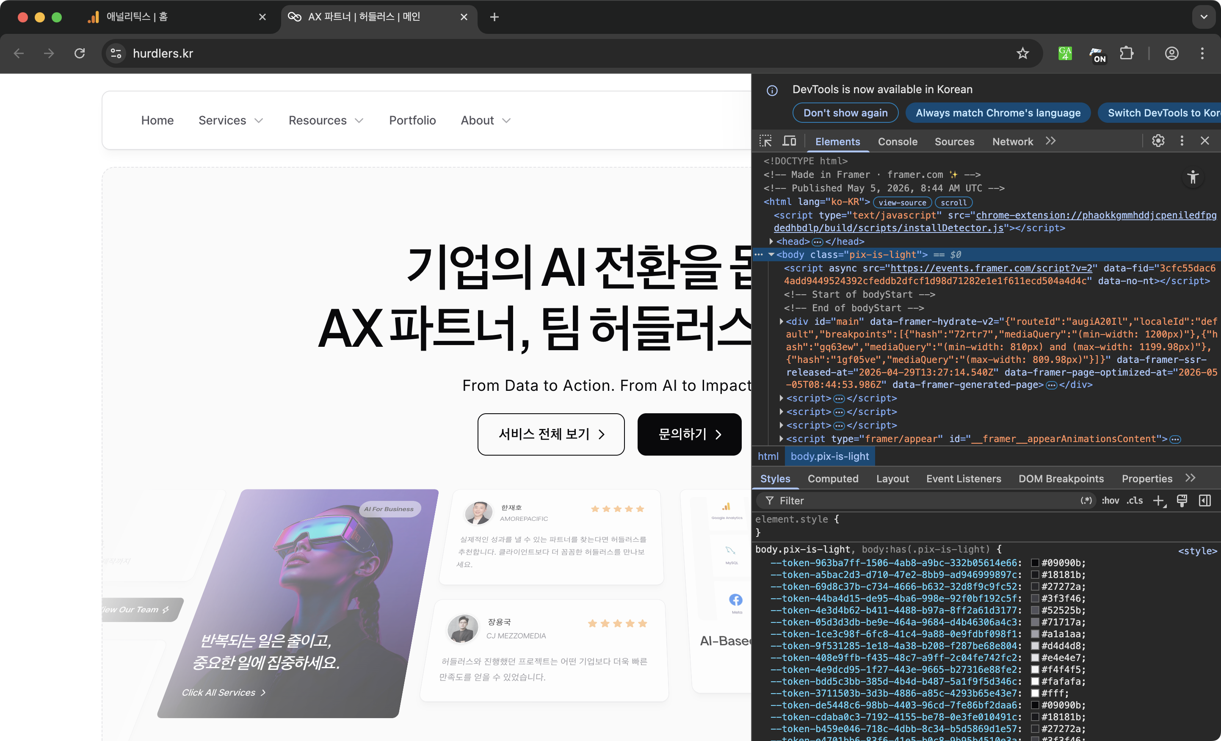
Task: Click the GA4 extension icon
Action: [1065, 53]
